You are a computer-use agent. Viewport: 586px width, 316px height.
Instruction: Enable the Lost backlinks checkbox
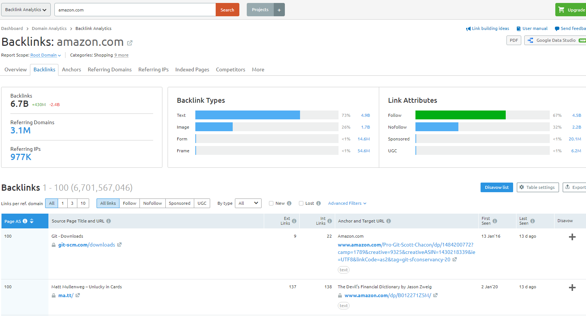pos(301,203)
